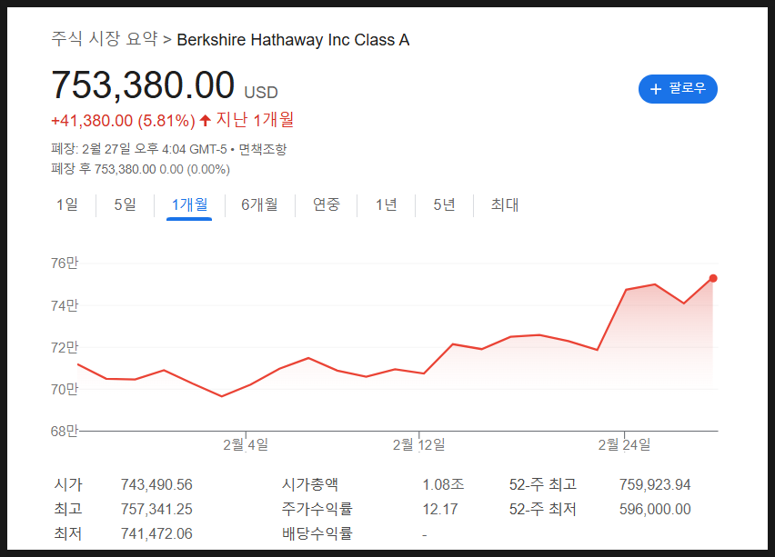
Task: Click the 70만 y-axis label
Action: pos(65,389)
